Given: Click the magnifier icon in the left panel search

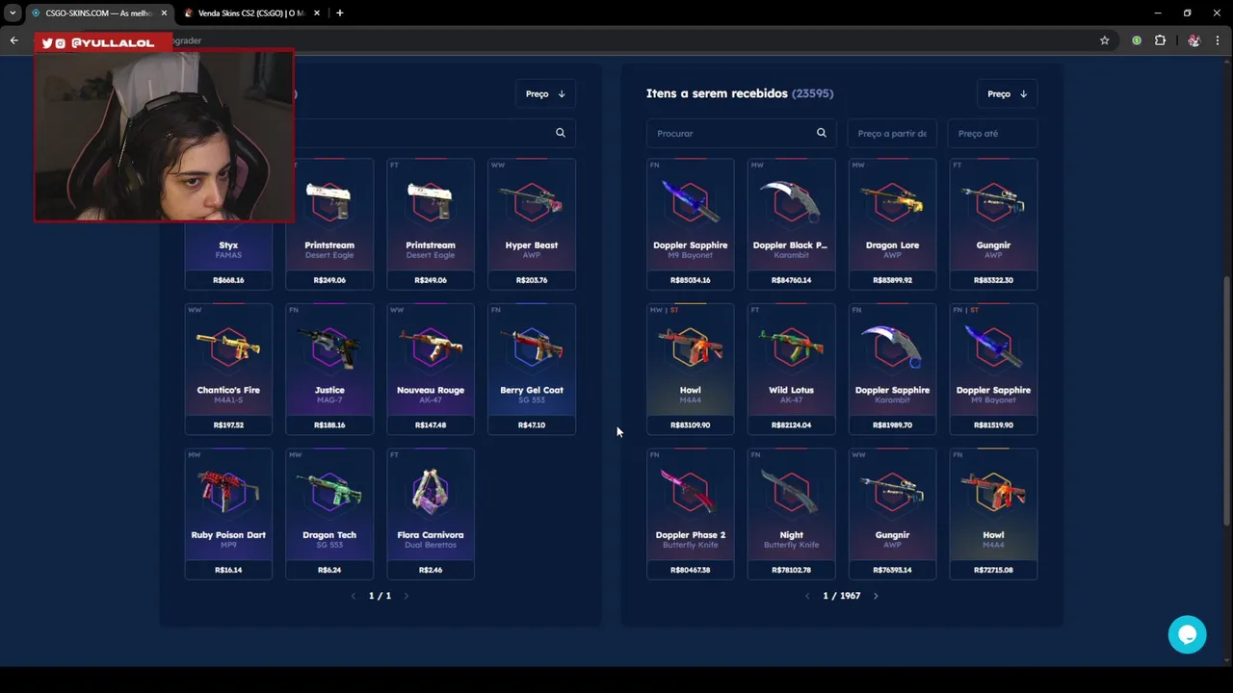Looking at the screenshot, I should (561, 133).
